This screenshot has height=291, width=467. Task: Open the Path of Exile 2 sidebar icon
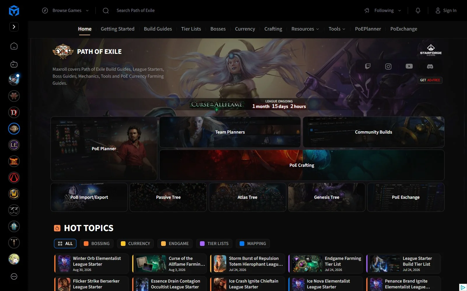14,96
